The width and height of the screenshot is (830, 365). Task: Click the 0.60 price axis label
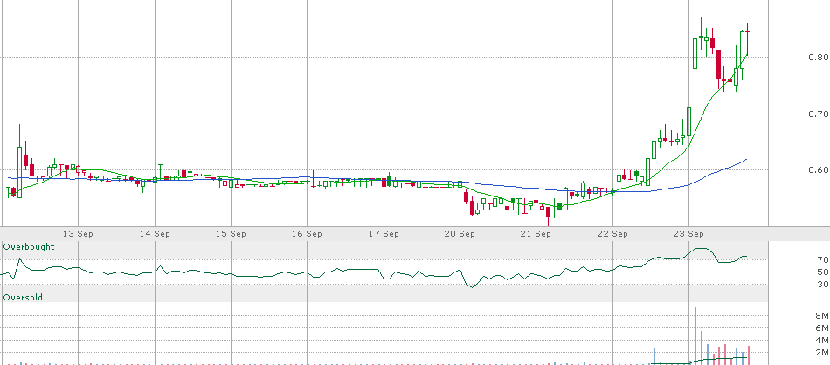[819, 169]
